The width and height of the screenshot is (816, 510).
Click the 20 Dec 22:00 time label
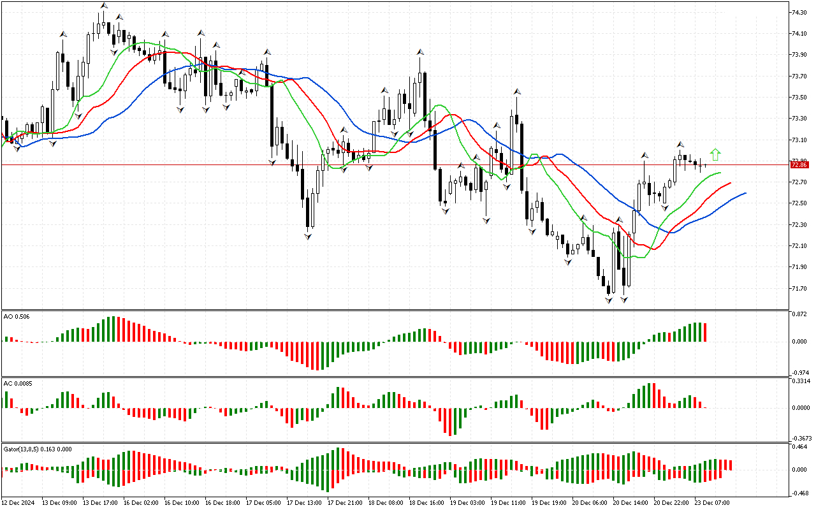[671, 502]
